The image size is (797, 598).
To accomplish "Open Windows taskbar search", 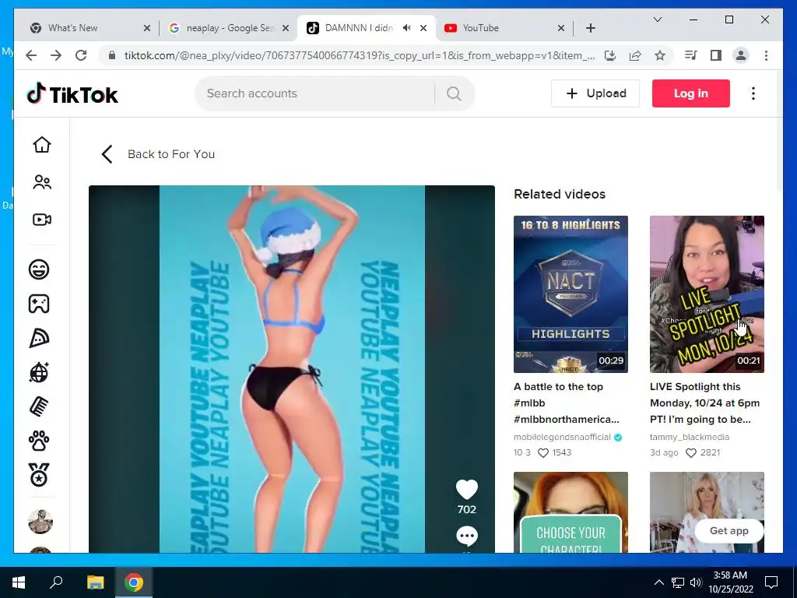I will point(56,582).
